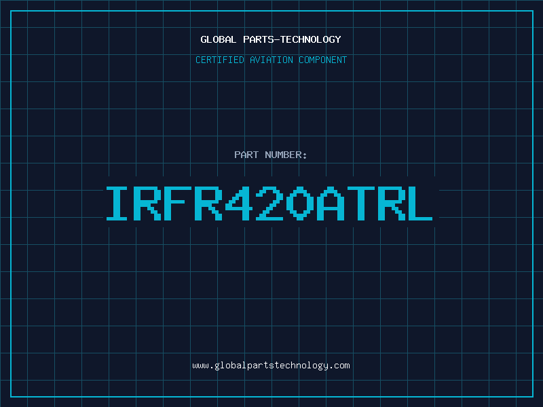The image size is (543, 407).
Task: Click the "PART NUMBER:" label
Action: click(271, 155)
